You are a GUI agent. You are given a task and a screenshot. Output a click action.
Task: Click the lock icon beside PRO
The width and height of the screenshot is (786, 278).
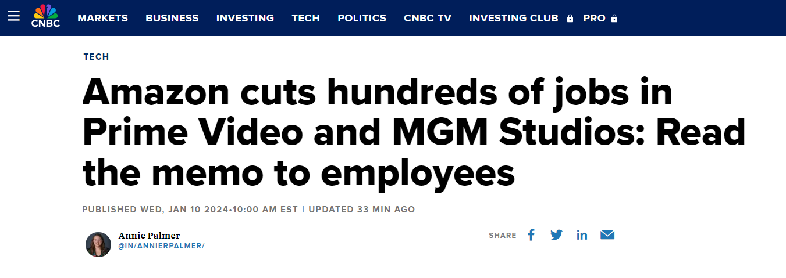614,19
